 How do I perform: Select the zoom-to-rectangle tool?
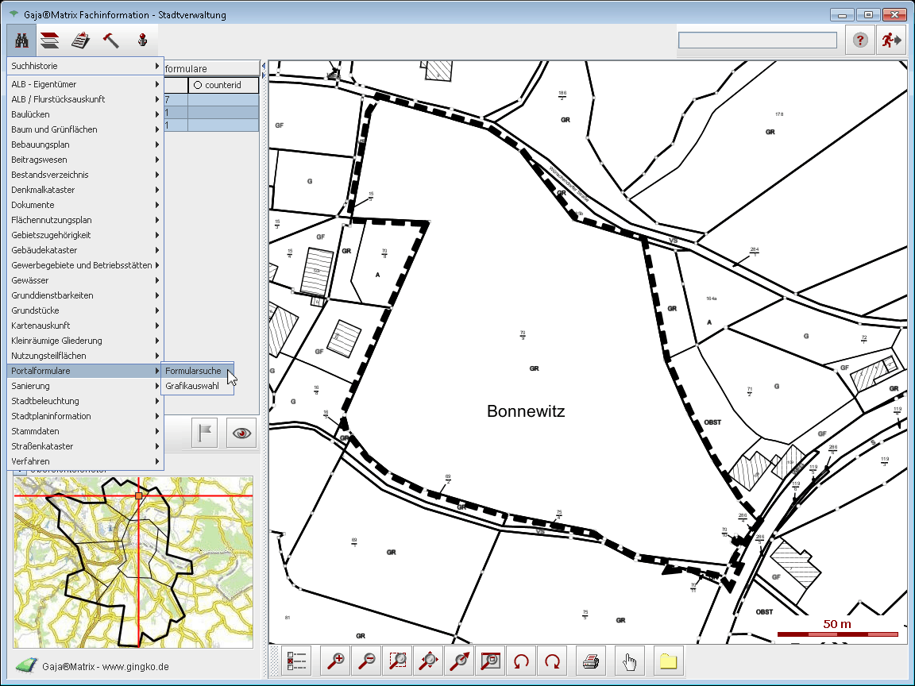(x=398, y=661)
